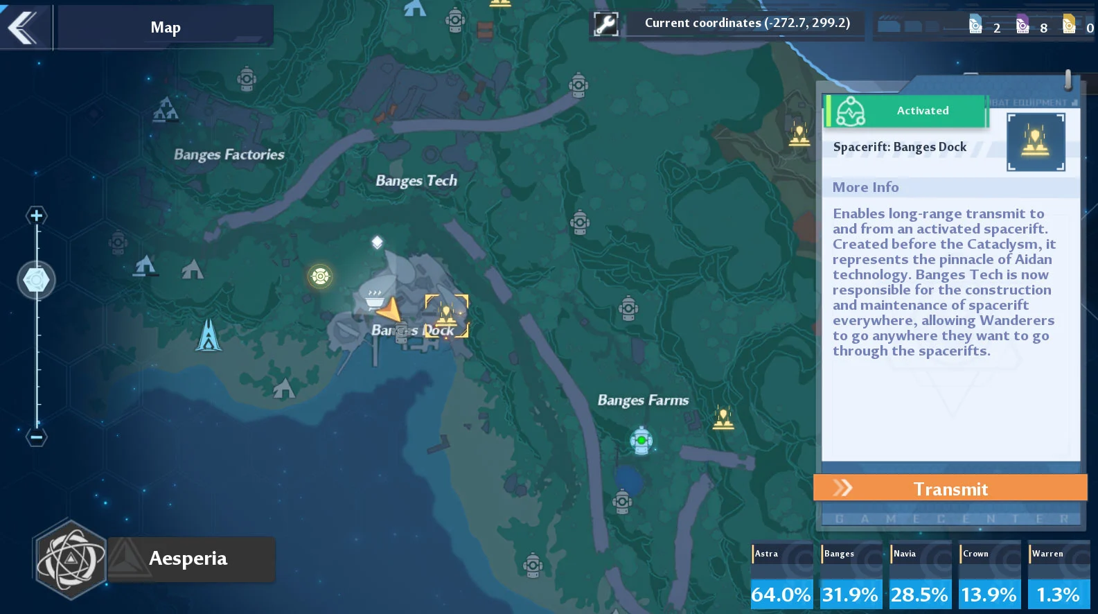Select the supply pod east of Banges Dock

tap(628, 308)
